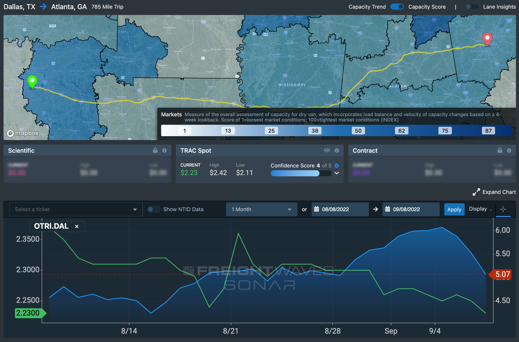Select legend swatch value 38
Viewport: 519px width, 342px height.
coord(315,131)
